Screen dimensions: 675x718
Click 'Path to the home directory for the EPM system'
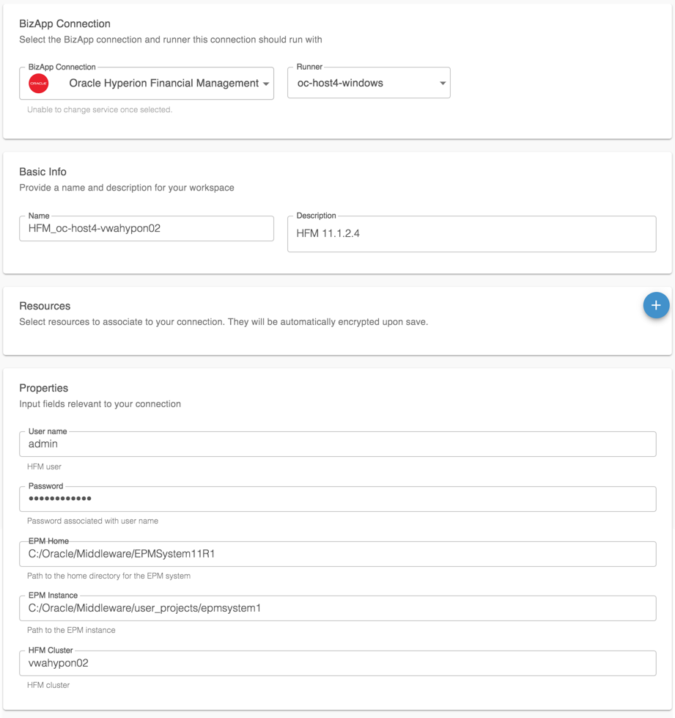tap(108, 576)
